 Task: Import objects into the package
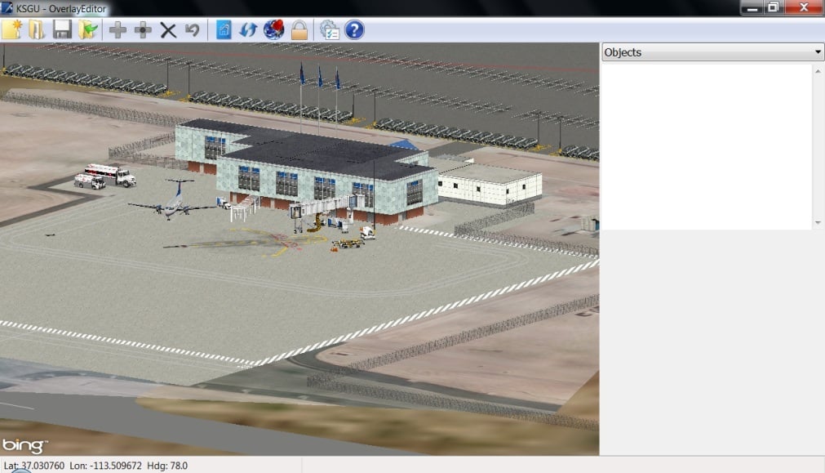(x=88, y=30)
